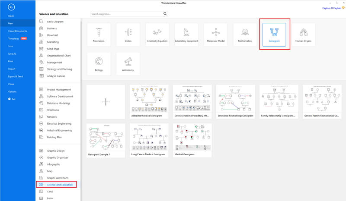Open the Human Organs category

(304, 35)
